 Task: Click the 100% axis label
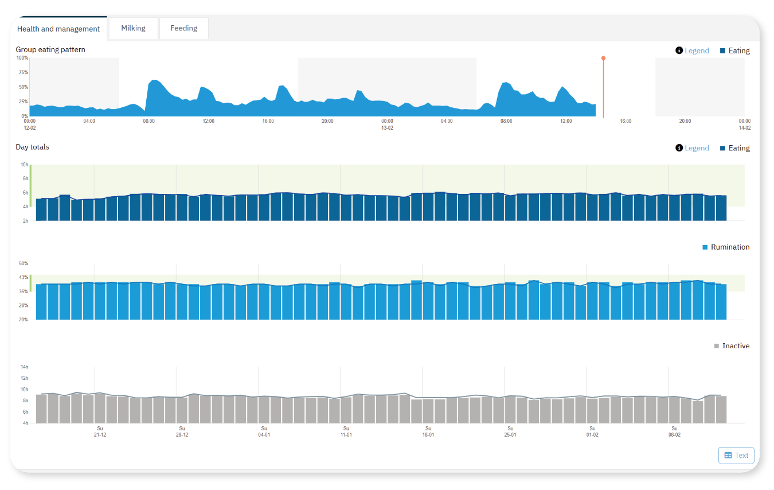point(22,58)
